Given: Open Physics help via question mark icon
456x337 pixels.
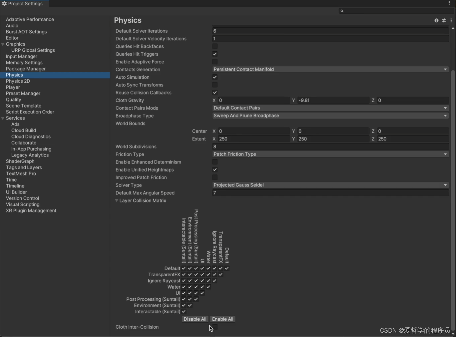Looking at the screenshot, I should (436, 20).
